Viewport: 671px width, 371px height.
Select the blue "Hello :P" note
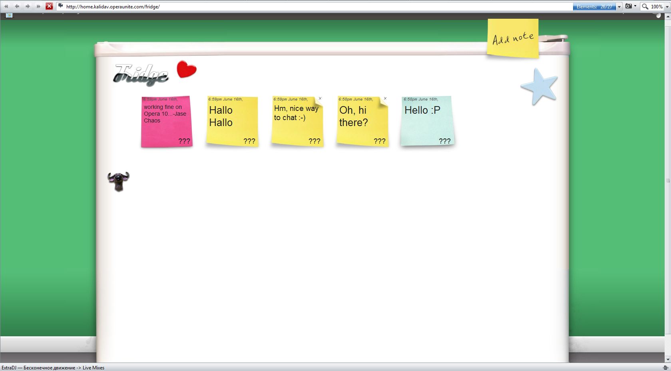[427, 122]
